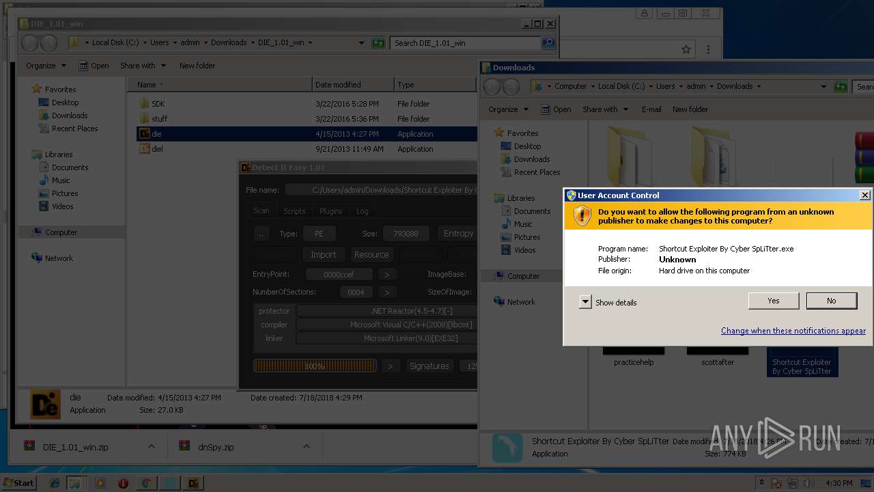Click New folder in Downloads window toolbar
The width and height of the screenshot is (874, 492).
click(690, 109)
